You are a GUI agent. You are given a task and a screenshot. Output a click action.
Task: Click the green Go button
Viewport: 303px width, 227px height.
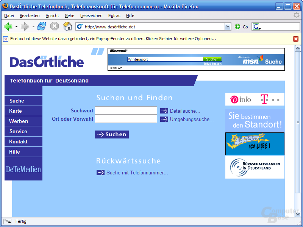(x=241, y=26)
